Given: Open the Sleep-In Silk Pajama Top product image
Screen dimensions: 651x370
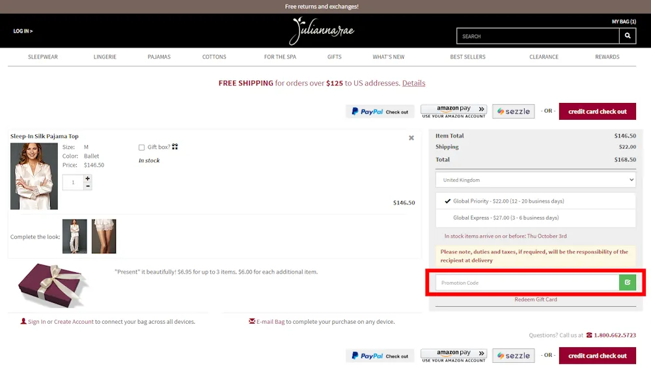Looking at the screenshot, I should pos(34,176).
